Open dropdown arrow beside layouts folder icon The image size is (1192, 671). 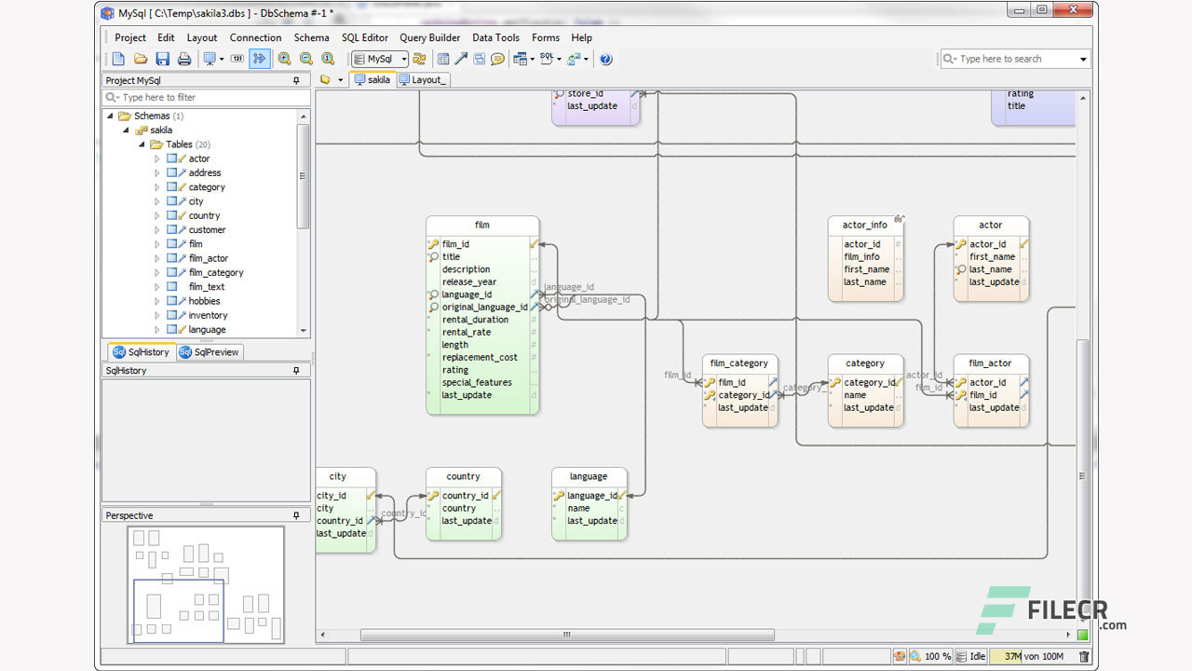click(340, 80)
